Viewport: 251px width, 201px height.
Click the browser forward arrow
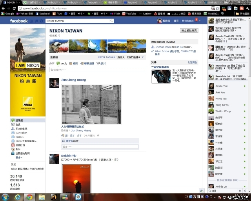(x=9, y=8)
